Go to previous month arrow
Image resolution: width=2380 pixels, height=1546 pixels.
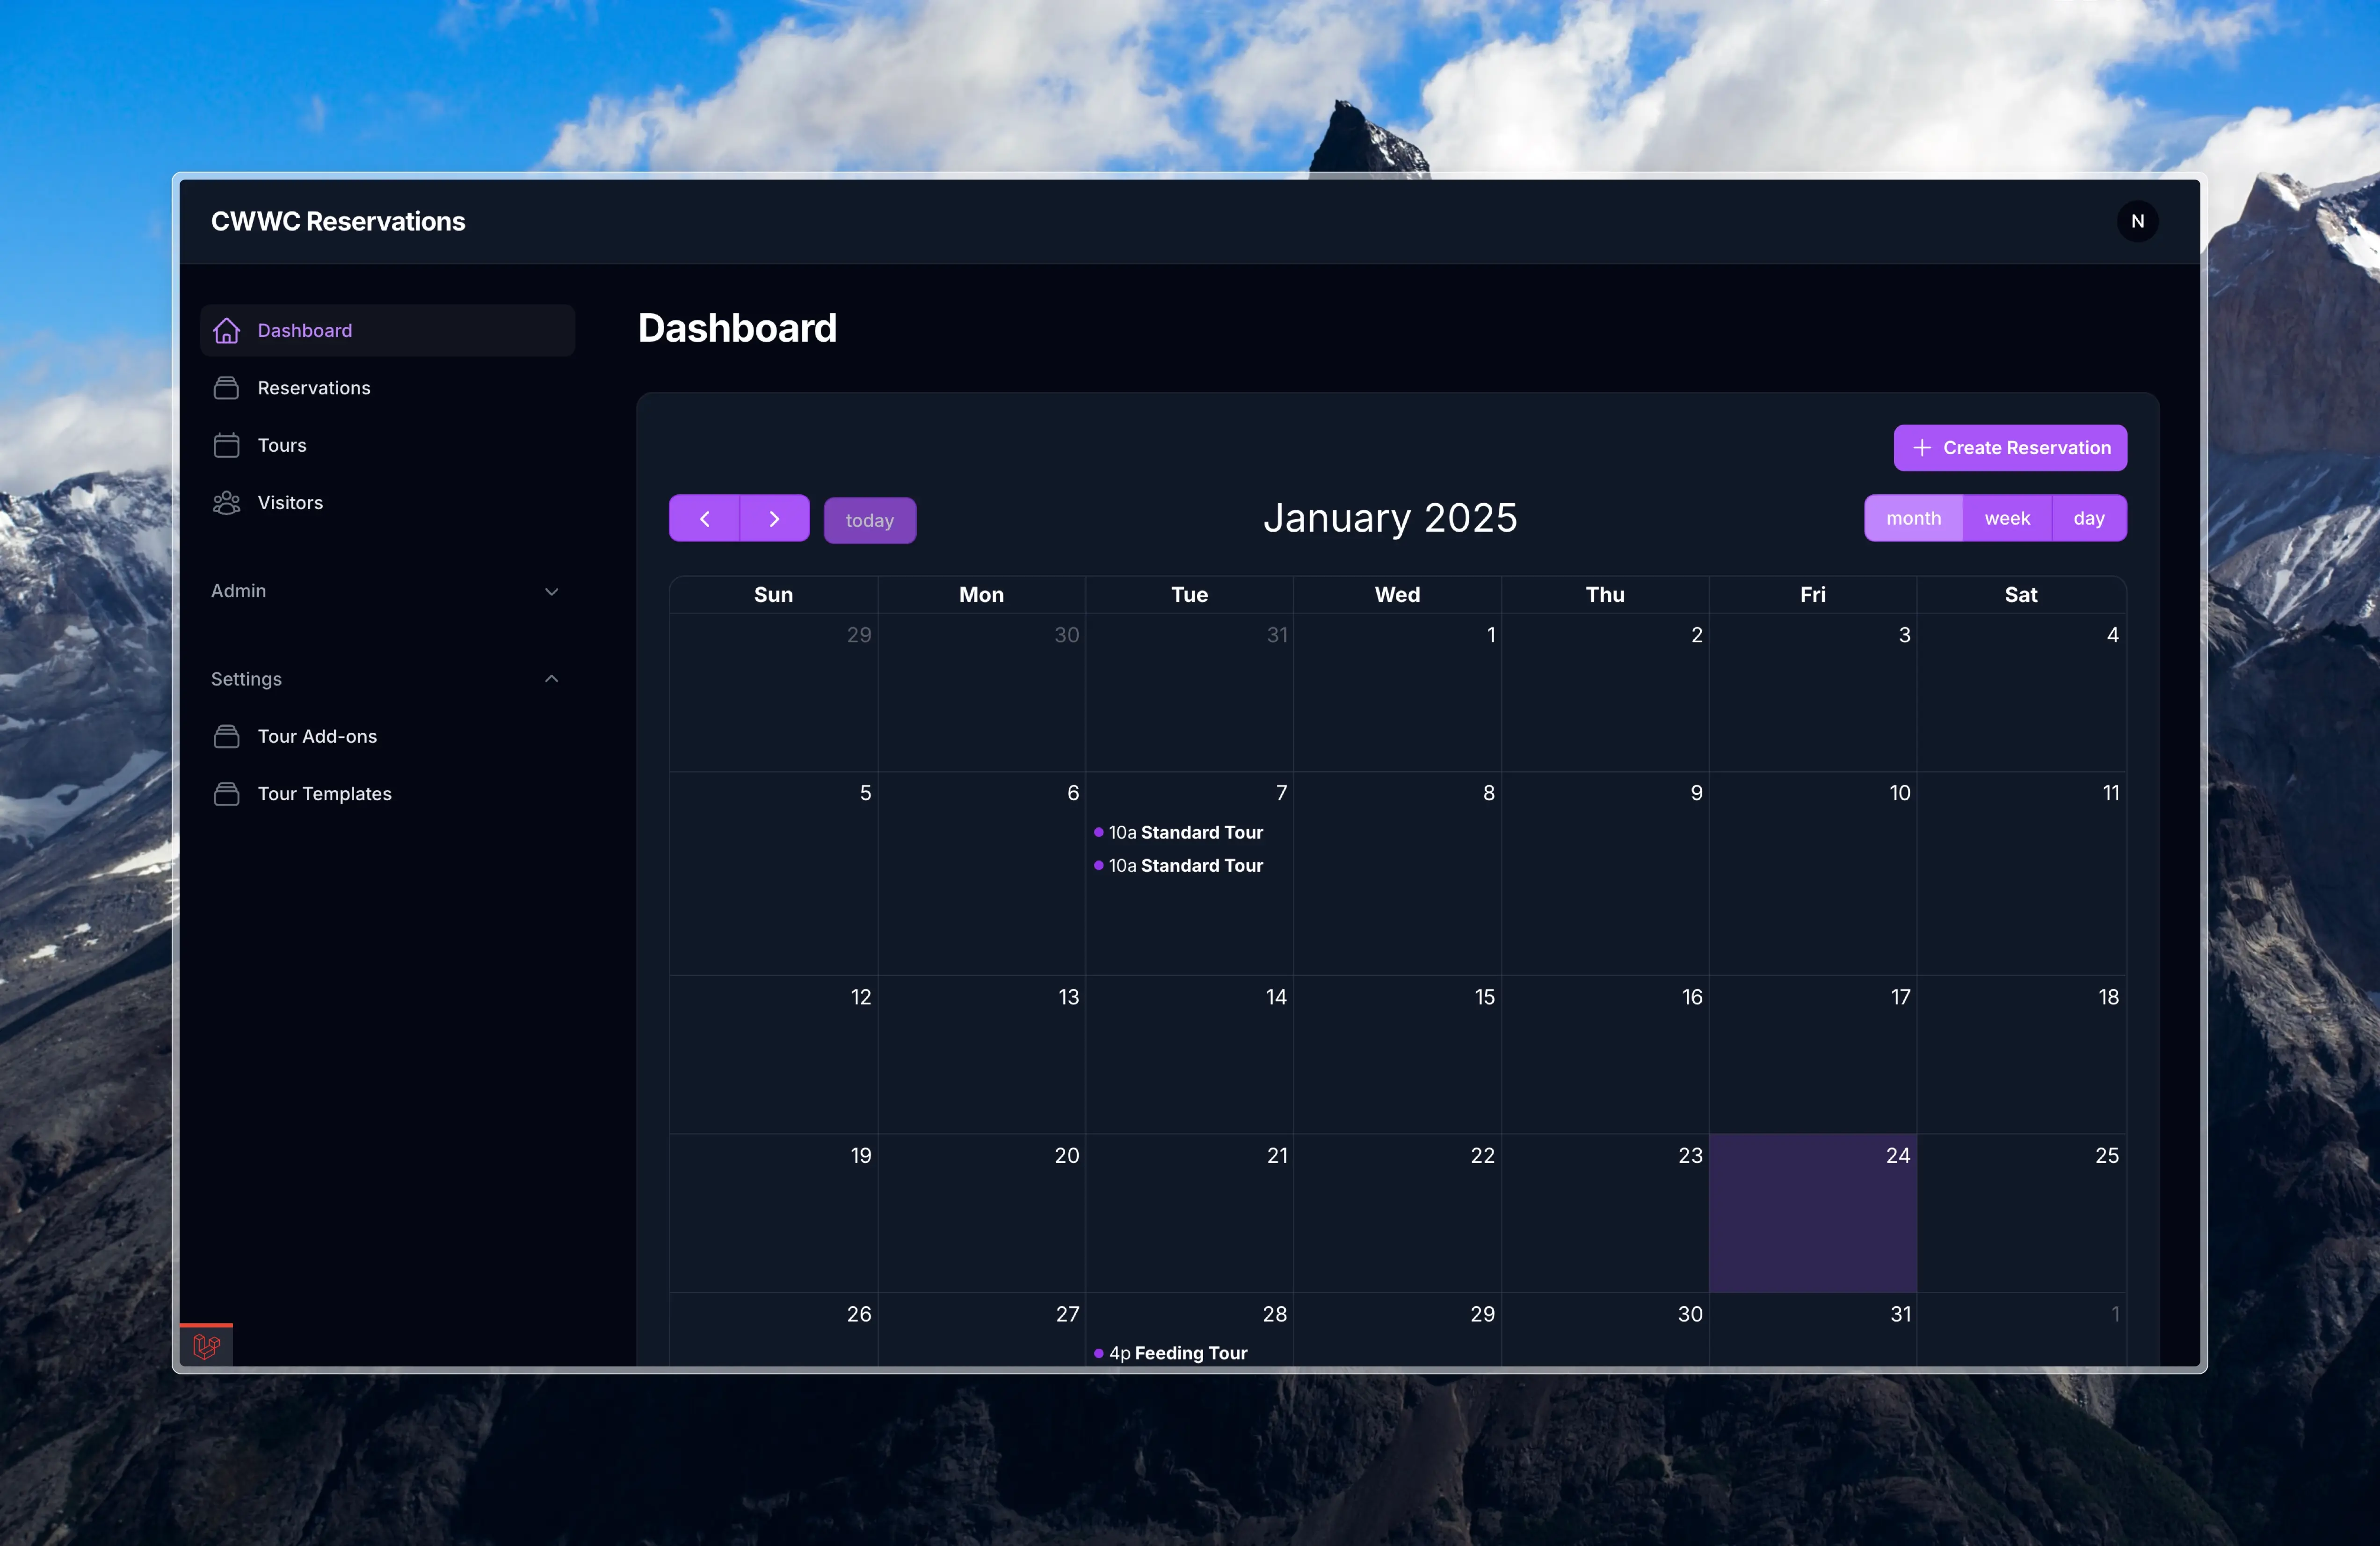(704, 518)
